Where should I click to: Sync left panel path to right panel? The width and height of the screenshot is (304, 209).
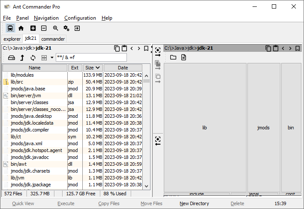pos(158,52)
